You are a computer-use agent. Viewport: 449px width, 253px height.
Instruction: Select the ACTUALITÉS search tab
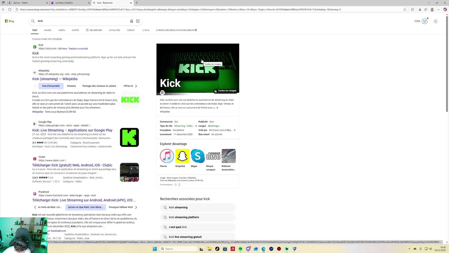114,30
